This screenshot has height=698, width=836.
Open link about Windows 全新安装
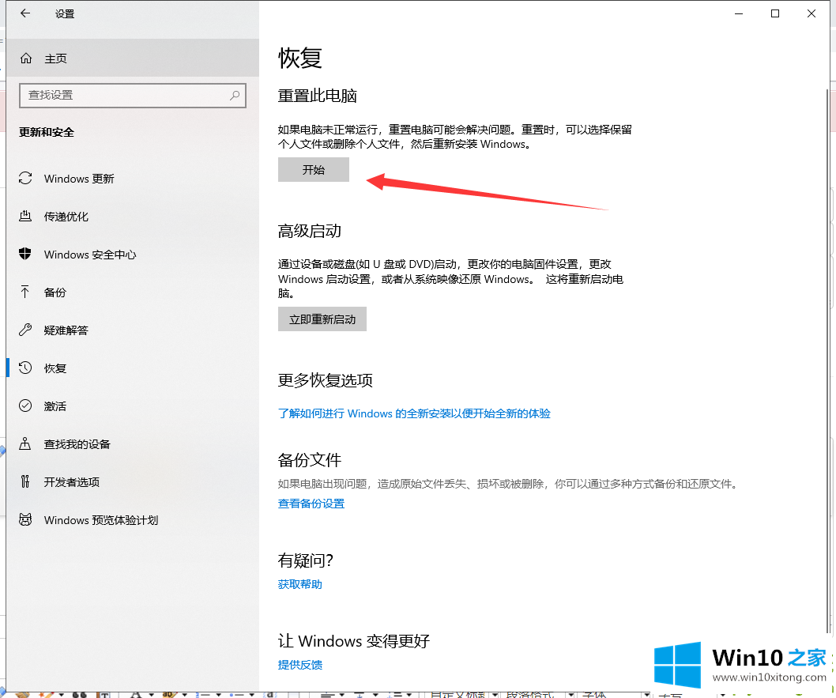pos(414,413)
